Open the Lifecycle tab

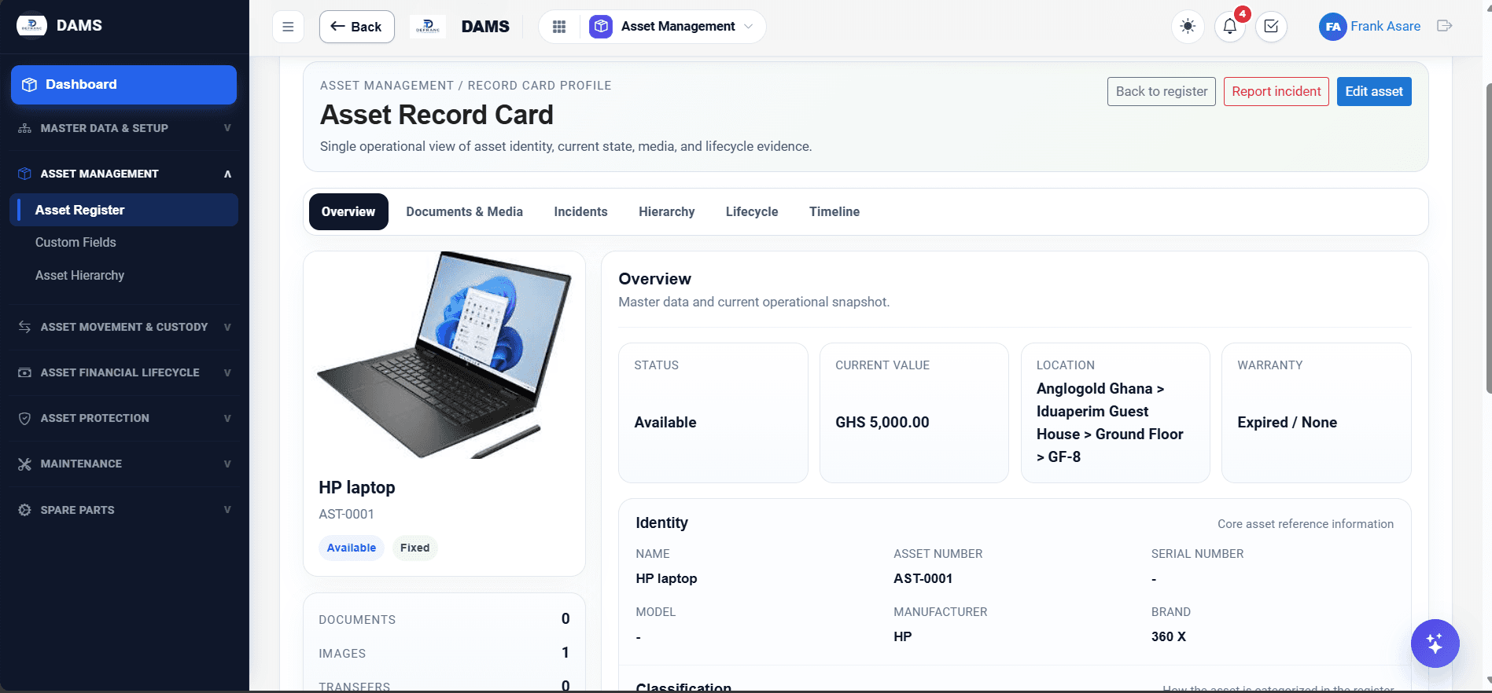[751, 211]
